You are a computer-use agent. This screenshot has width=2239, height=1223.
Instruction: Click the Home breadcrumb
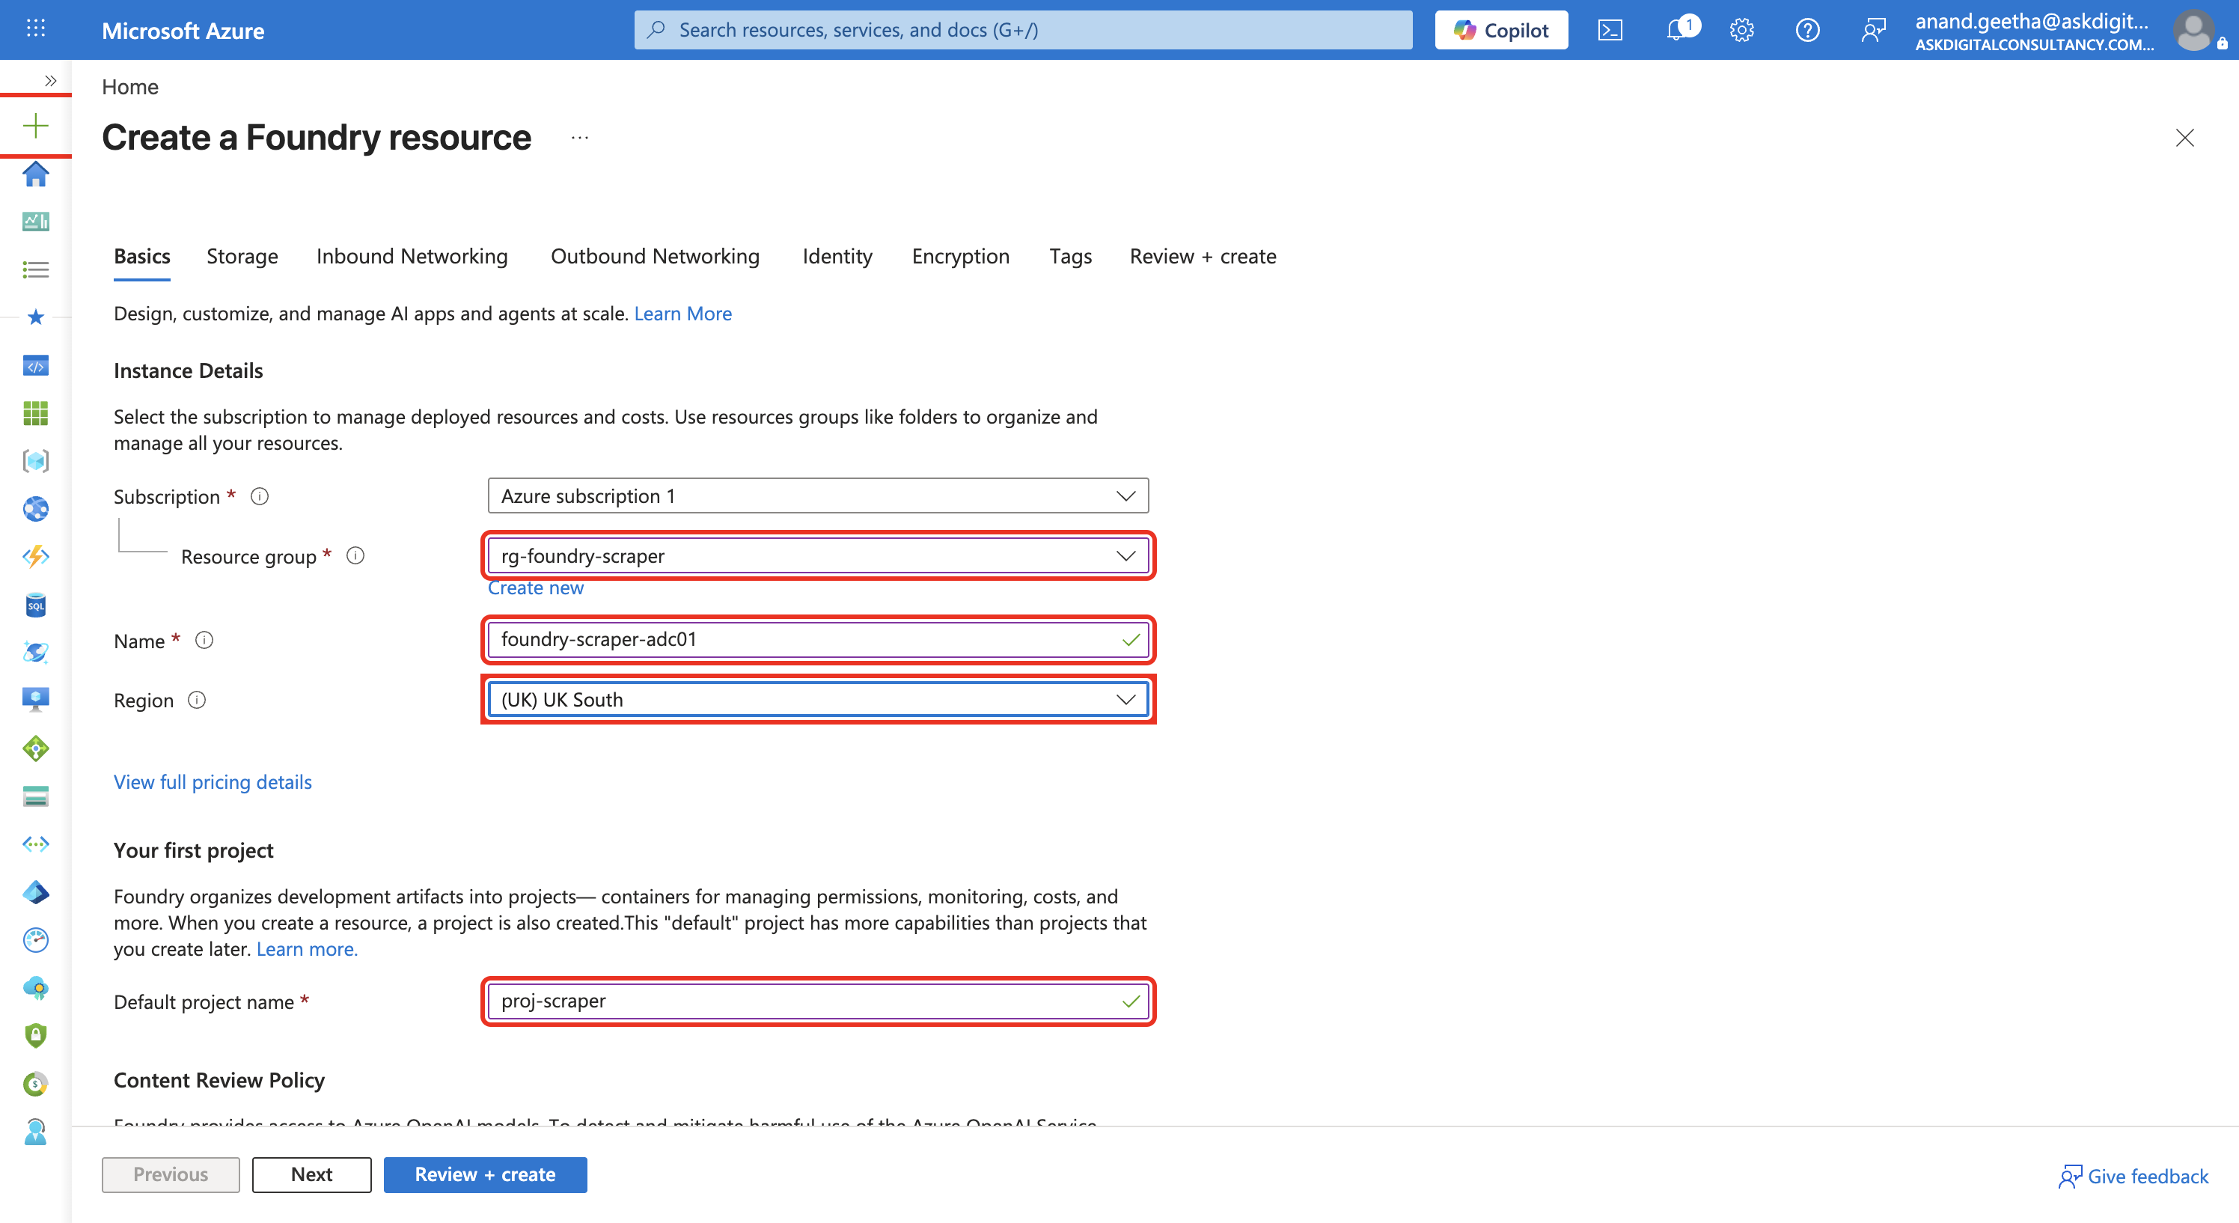(130, 87)
